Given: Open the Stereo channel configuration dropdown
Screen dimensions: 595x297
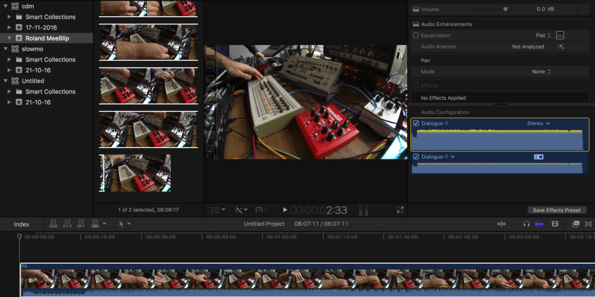Looking at the screenshot, I should (x=538, y=123).
